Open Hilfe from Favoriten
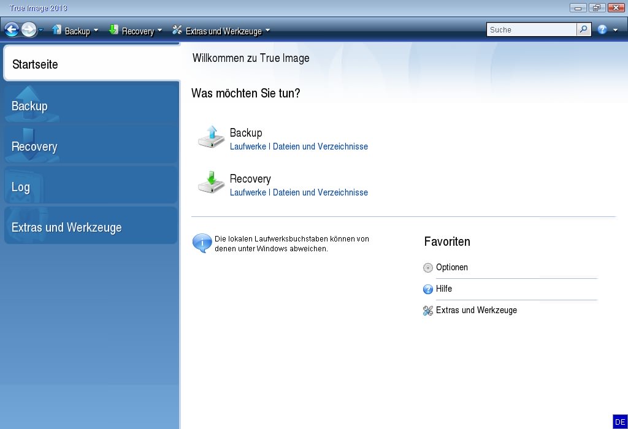The image size is (628, 429). coord(444,289)
